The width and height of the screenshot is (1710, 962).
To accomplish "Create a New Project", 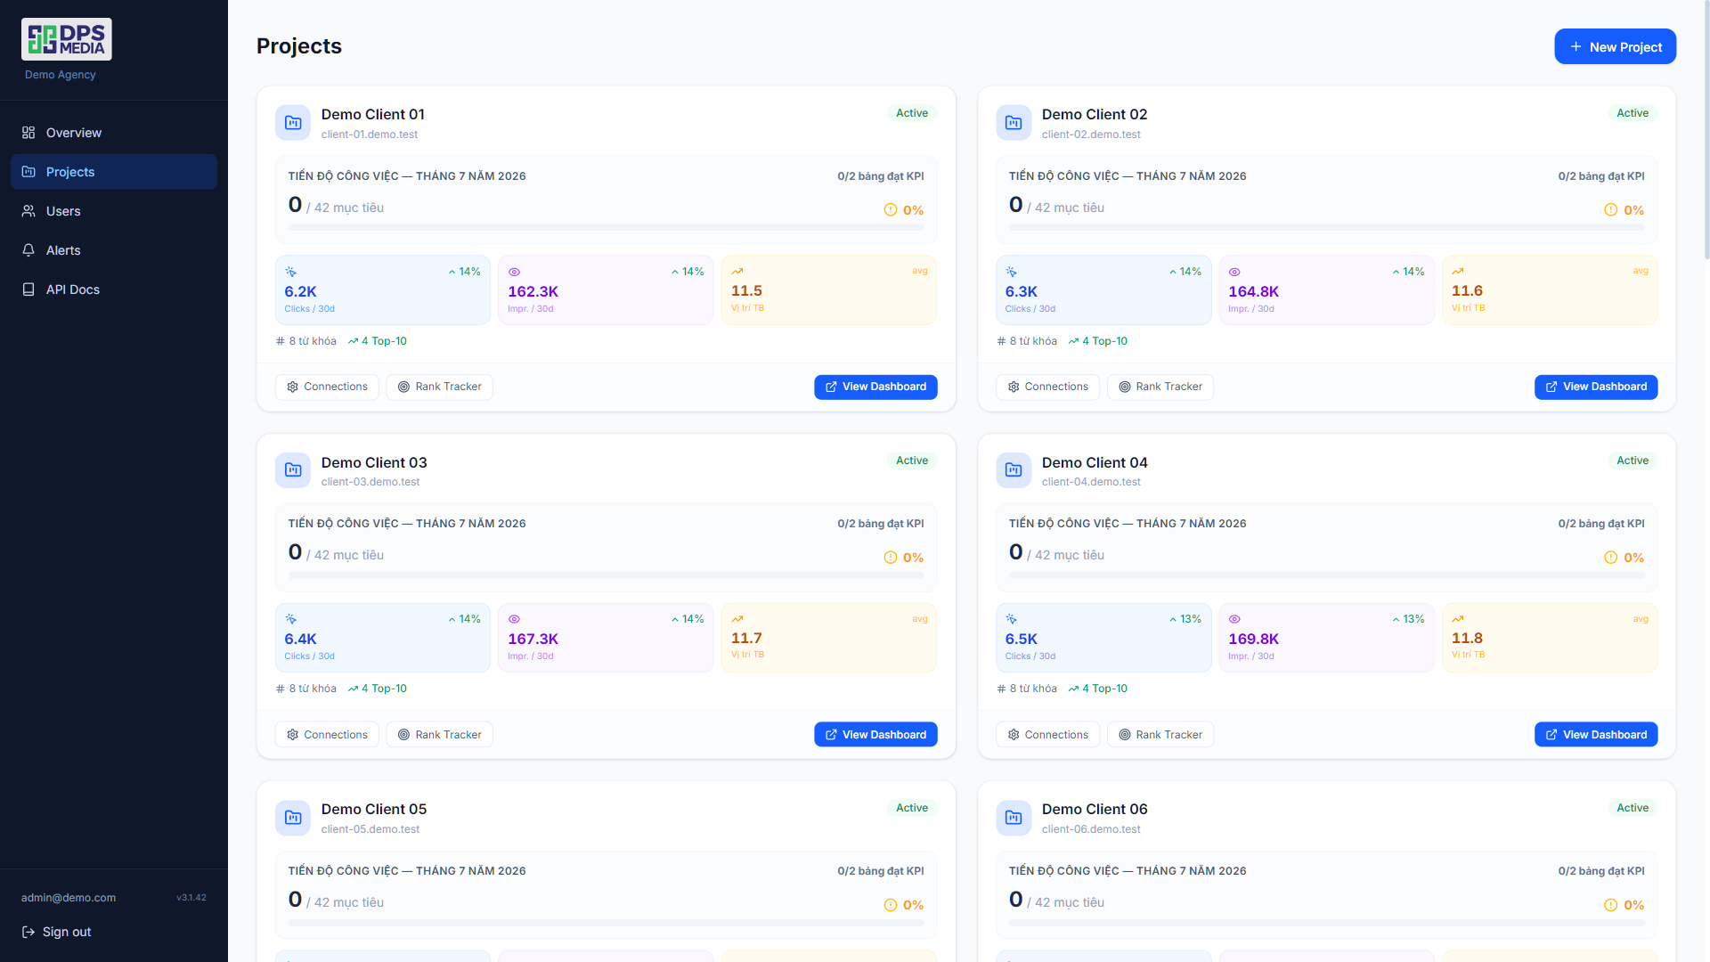I will click(x=1615, y=46).
